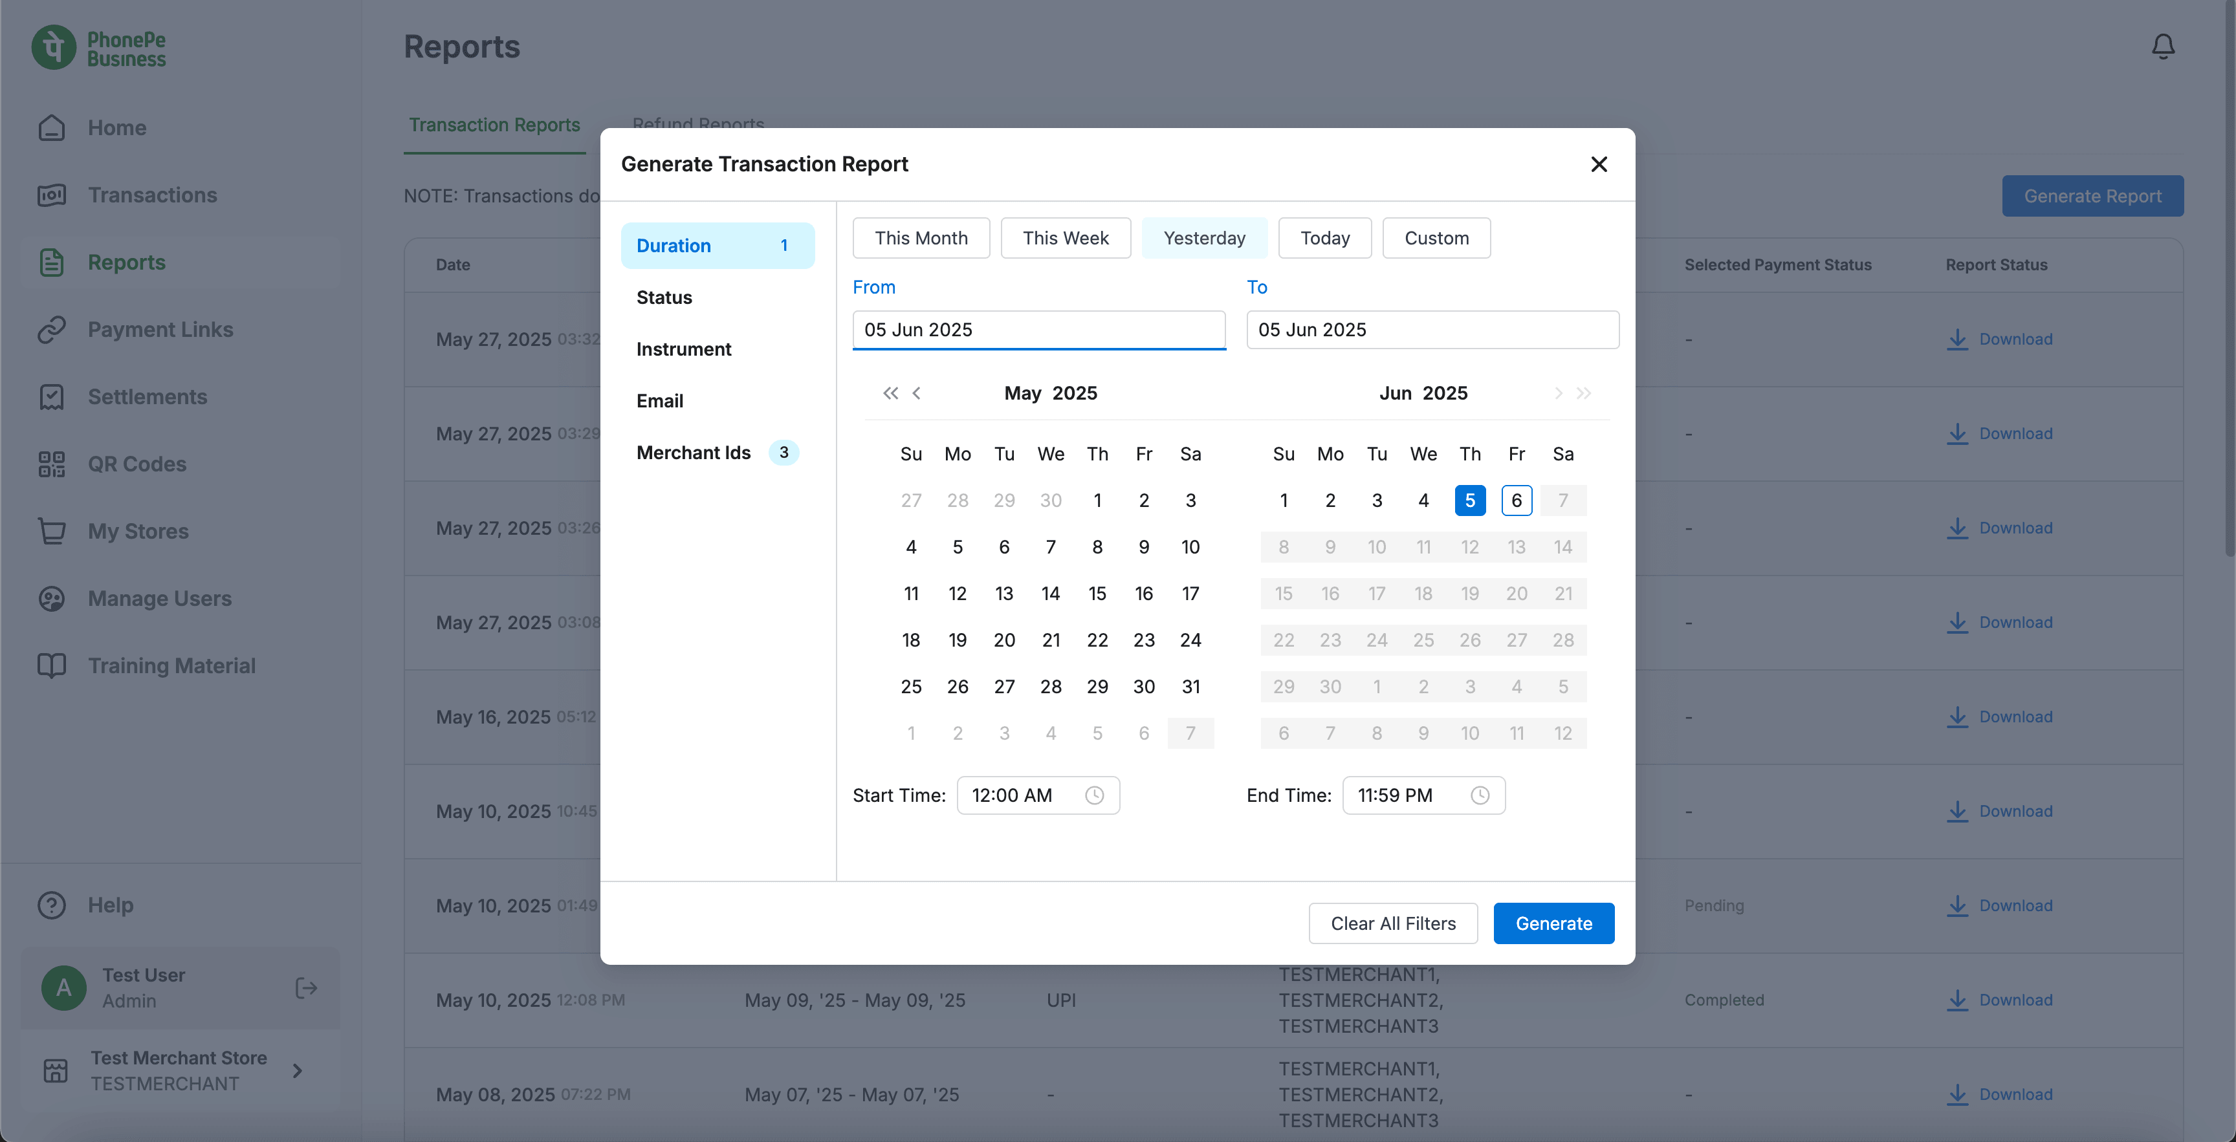
Task: Click the Start Time clock icon
Action: (1095, 795)
